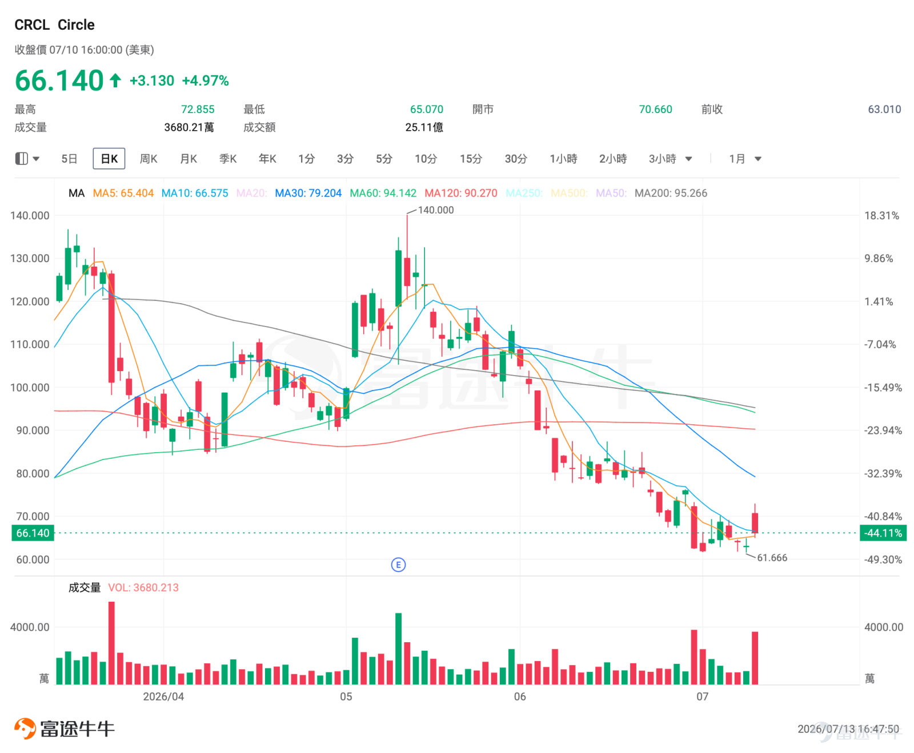Open the chart layout icon dropdown

pyautogui.click(x=27, y=159)
